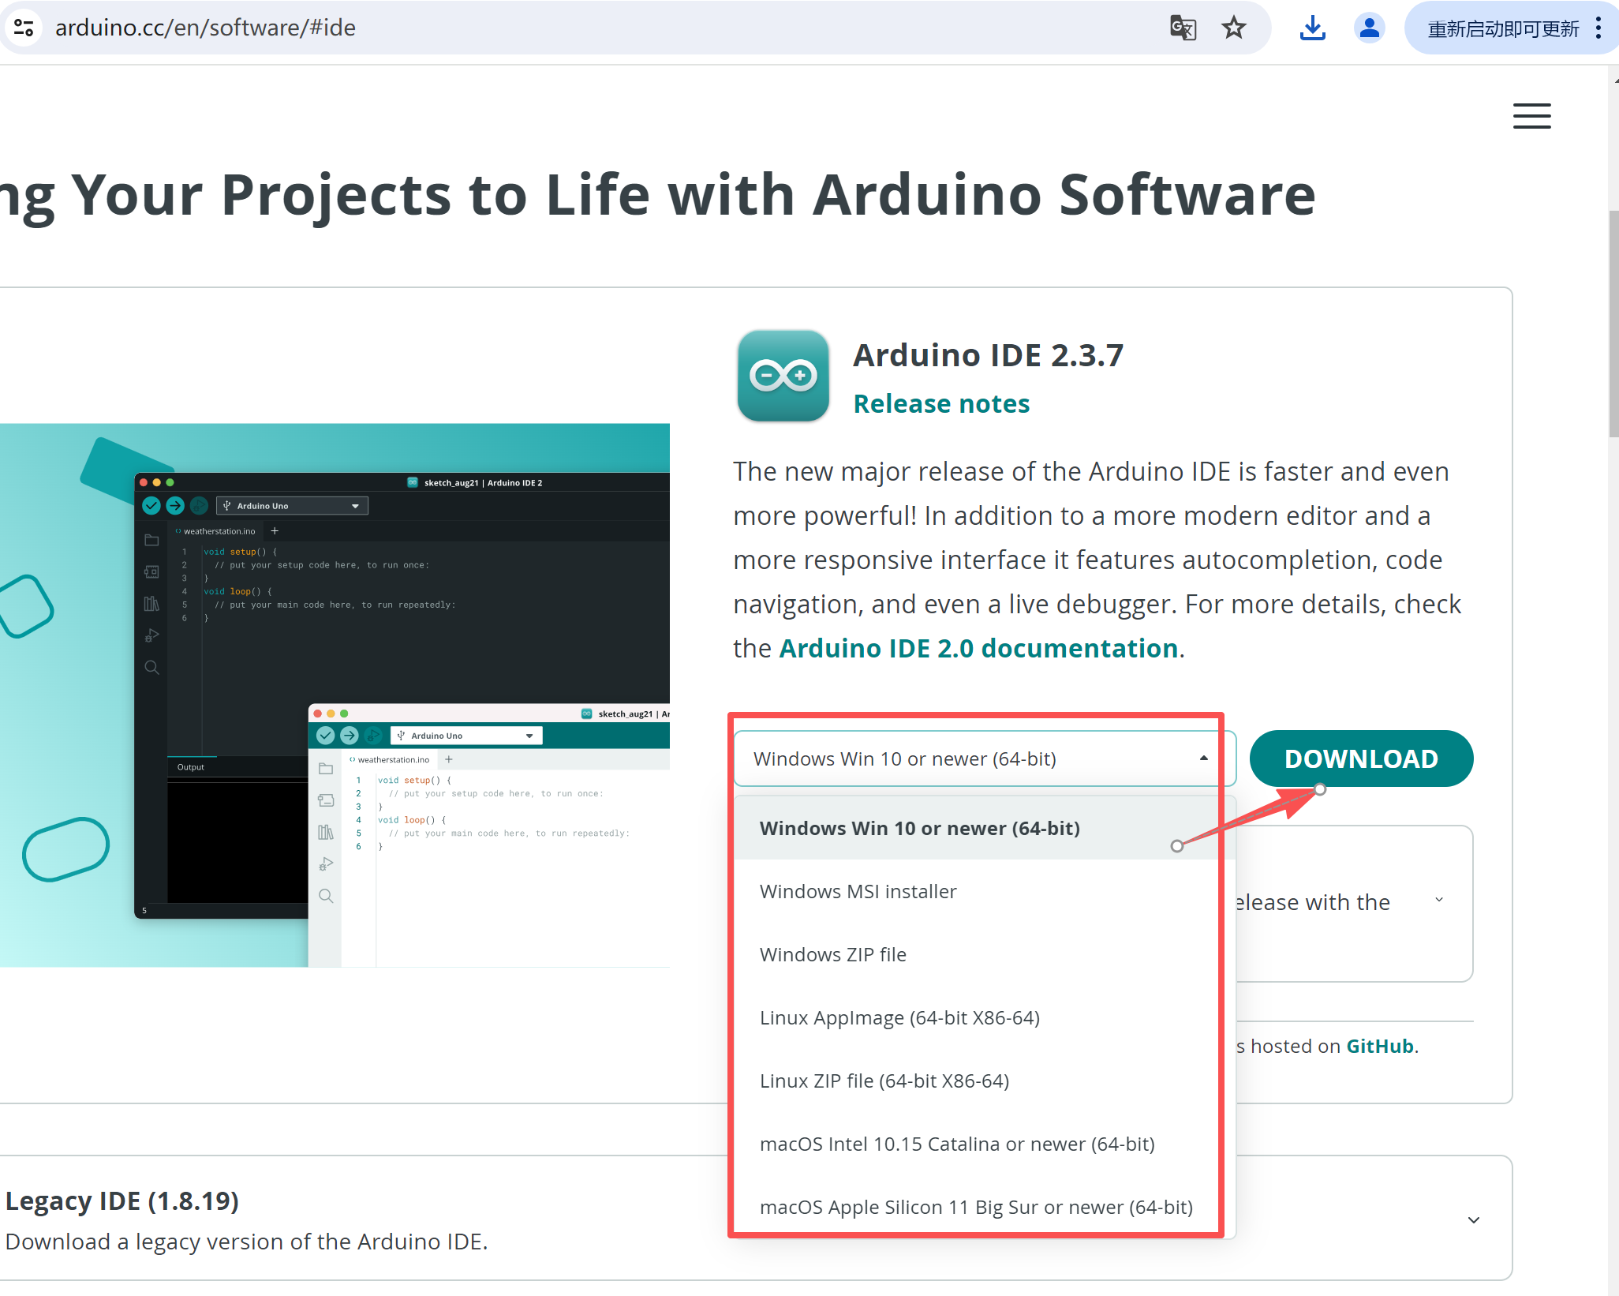Click the site information icon in address bar

(x=24, y=28)
